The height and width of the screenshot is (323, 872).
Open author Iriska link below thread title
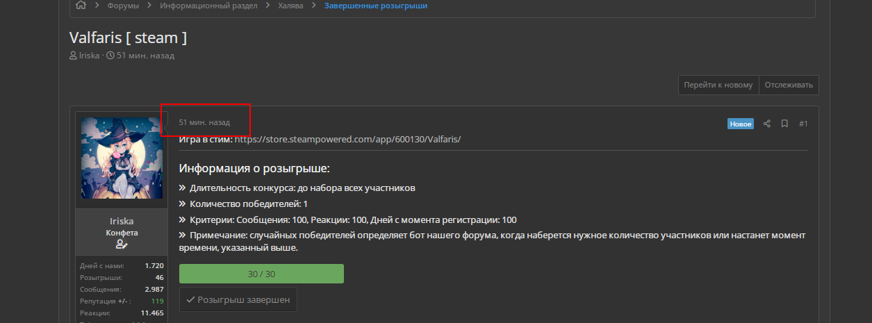click(x=89, y=55)
